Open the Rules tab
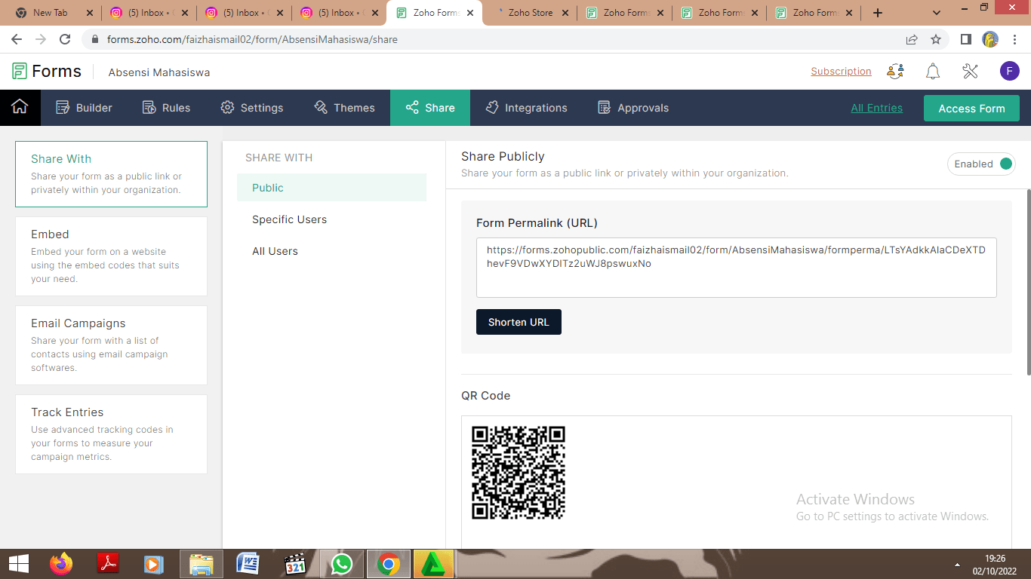1031x579 pixels. [x=166, y=108]
